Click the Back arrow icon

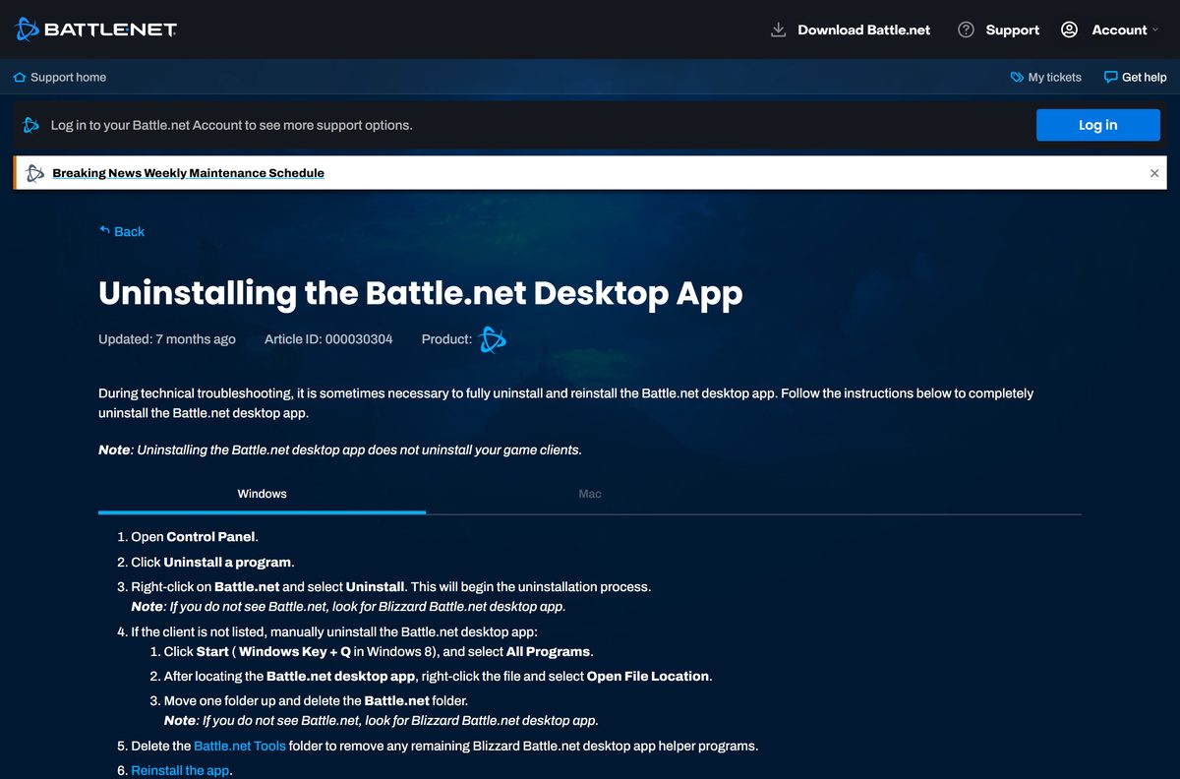(x=104, y=231)
